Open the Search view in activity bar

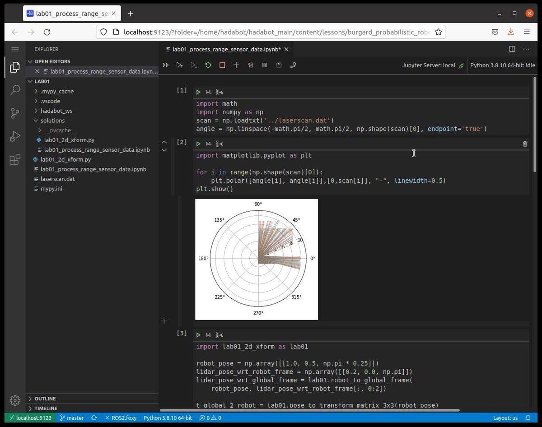point(15,90)
